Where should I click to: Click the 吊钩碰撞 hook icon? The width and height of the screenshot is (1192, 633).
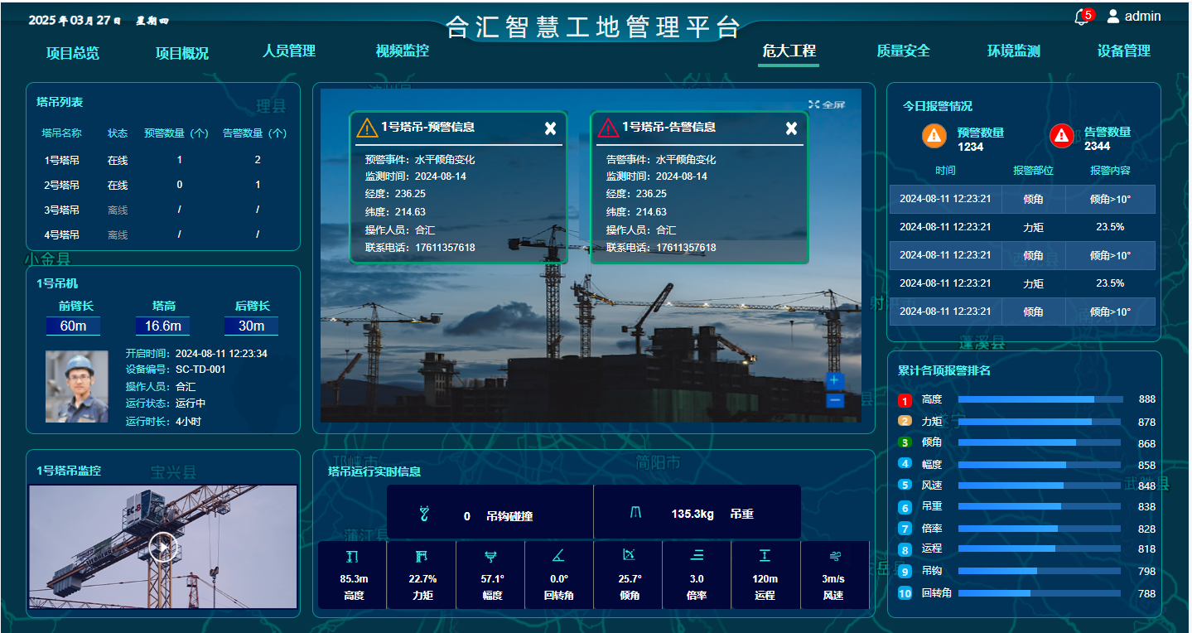(x=424, y=515)
